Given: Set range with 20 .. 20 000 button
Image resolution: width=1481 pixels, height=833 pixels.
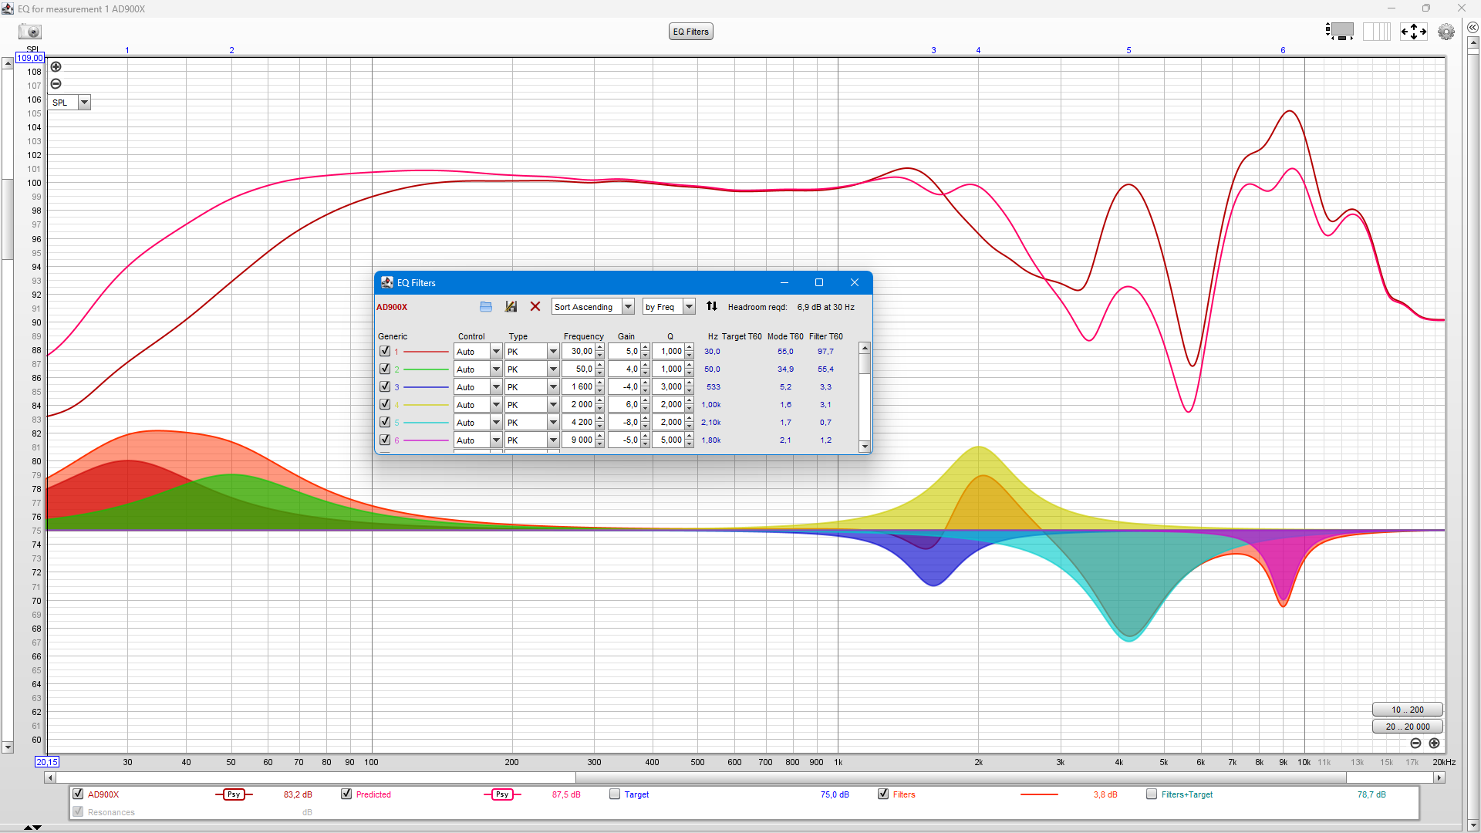Looking at the screenshot, I should [x=1407, y=727].
